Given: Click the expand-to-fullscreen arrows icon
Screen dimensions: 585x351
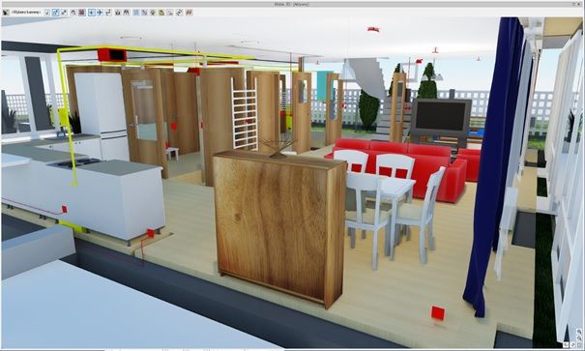Looking at the screenshot, I should (108, 13).
